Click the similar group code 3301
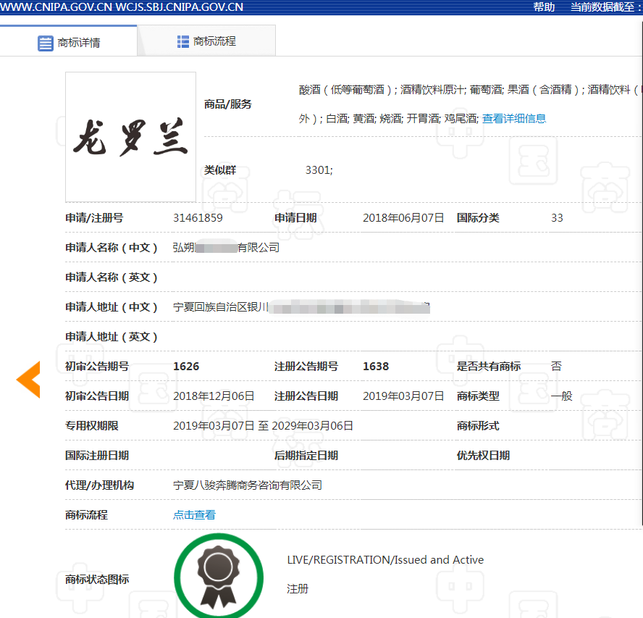 319,170
